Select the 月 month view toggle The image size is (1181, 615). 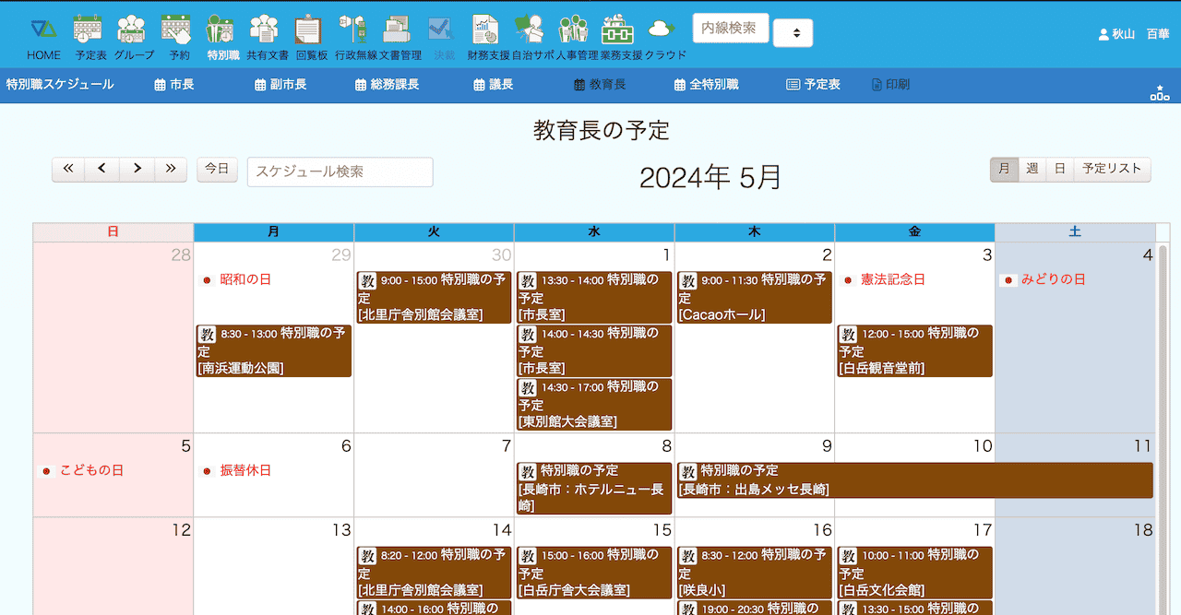pyautogui.click(x=1005, y=169)
